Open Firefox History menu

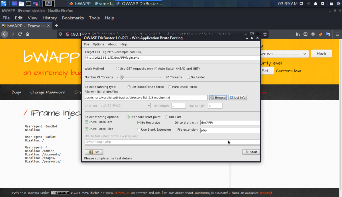click(x=50, y=18)
